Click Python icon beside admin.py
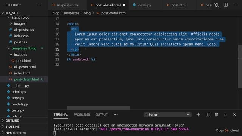 click(8, 92)
